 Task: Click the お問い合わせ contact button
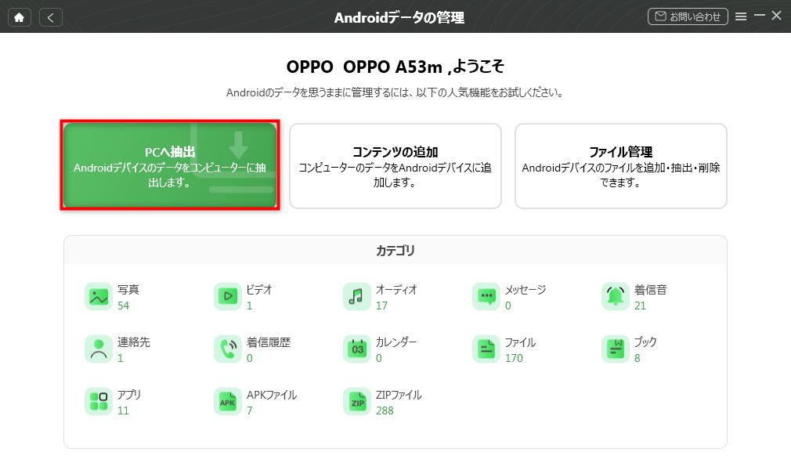[688, 16]
